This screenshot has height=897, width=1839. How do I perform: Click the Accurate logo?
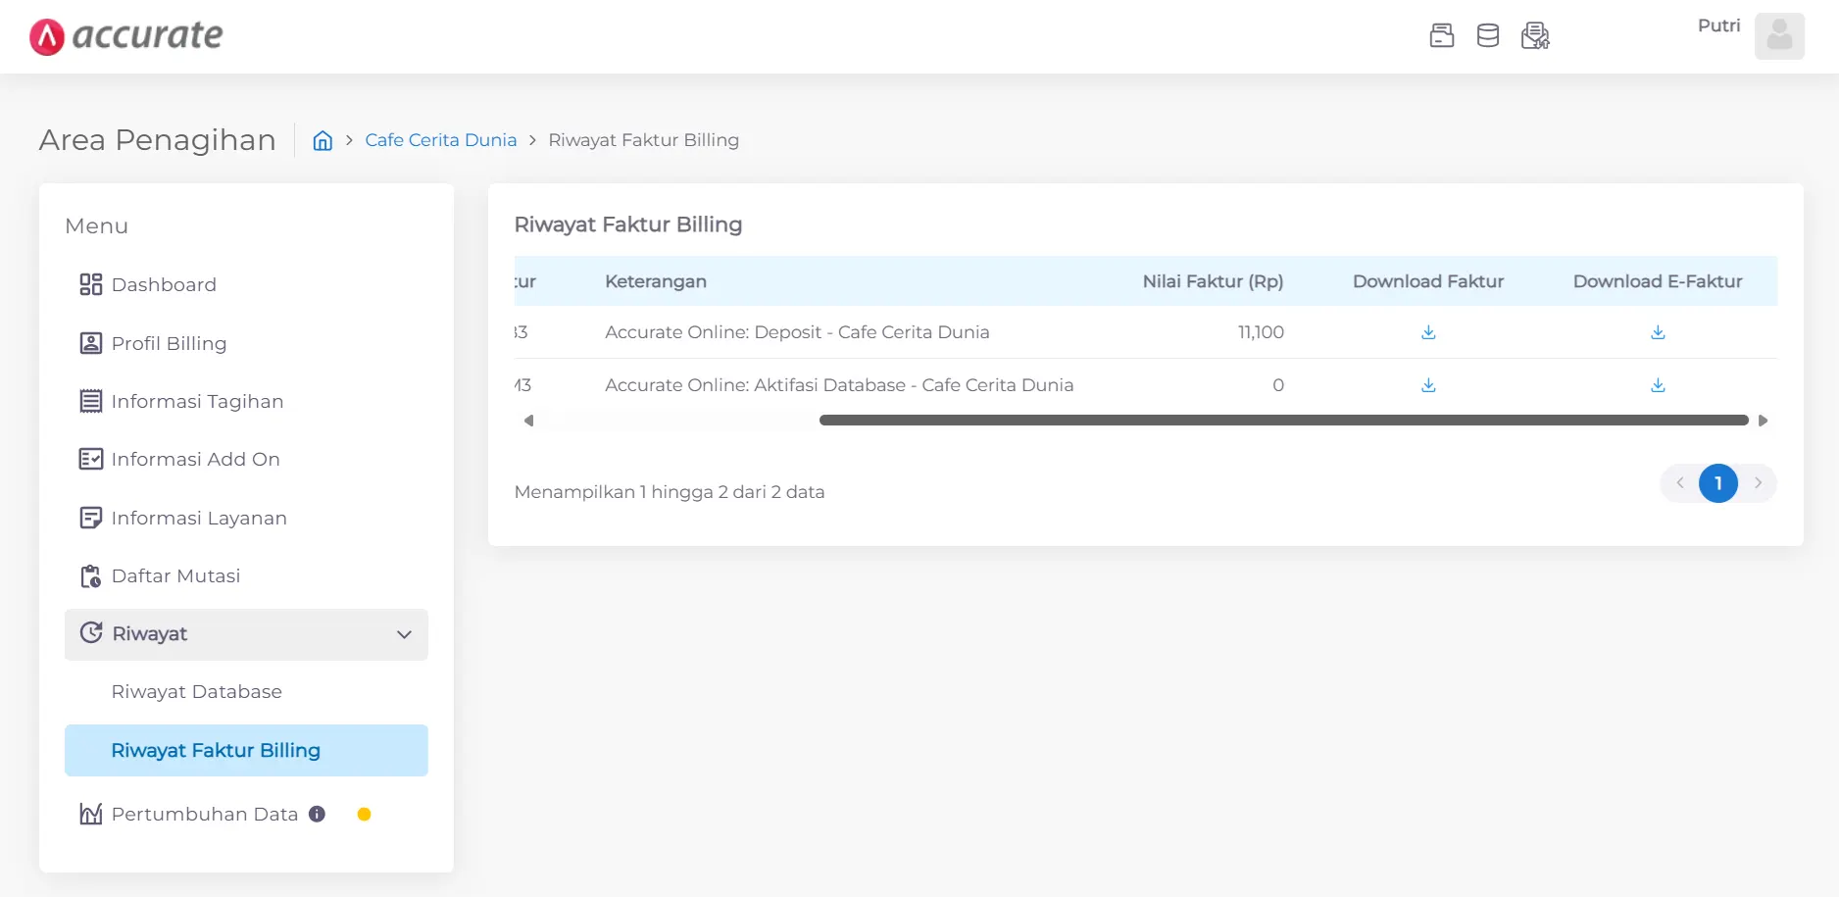tap(126, 36)
